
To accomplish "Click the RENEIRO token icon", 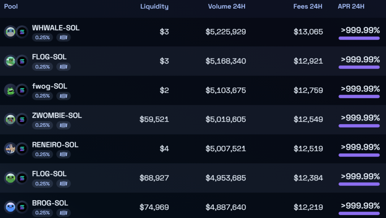I will click(10, 149).
